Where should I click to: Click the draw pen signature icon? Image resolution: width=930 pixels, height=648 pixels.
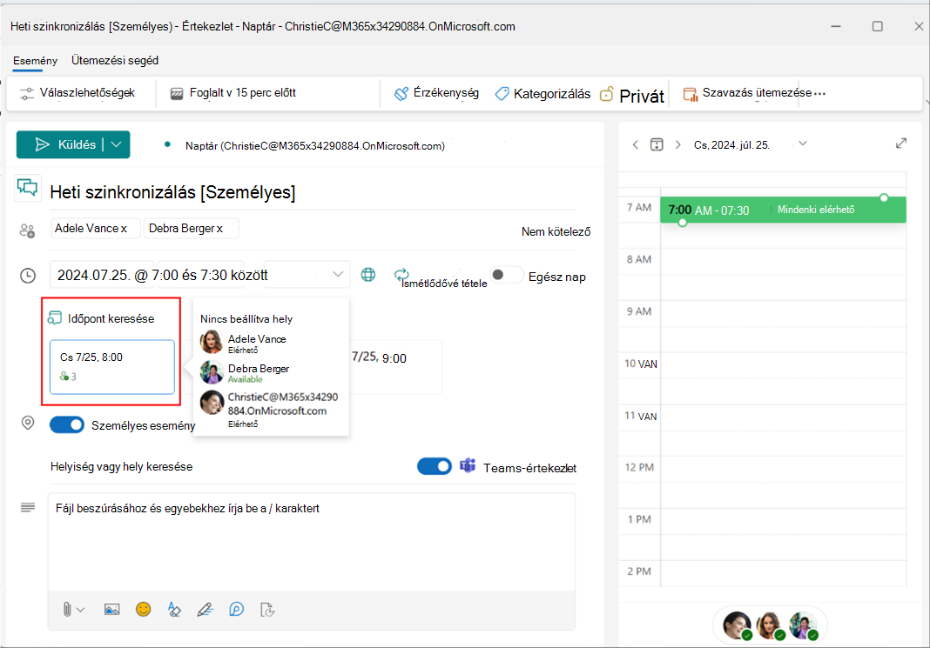(206, 610)
